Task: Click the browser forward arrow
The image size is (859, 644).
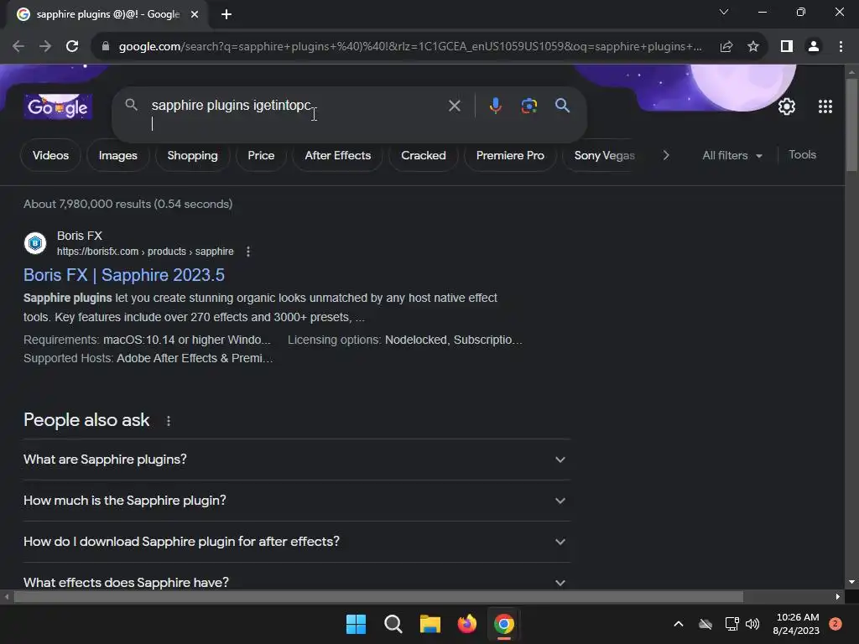Action: pos(45,47)
